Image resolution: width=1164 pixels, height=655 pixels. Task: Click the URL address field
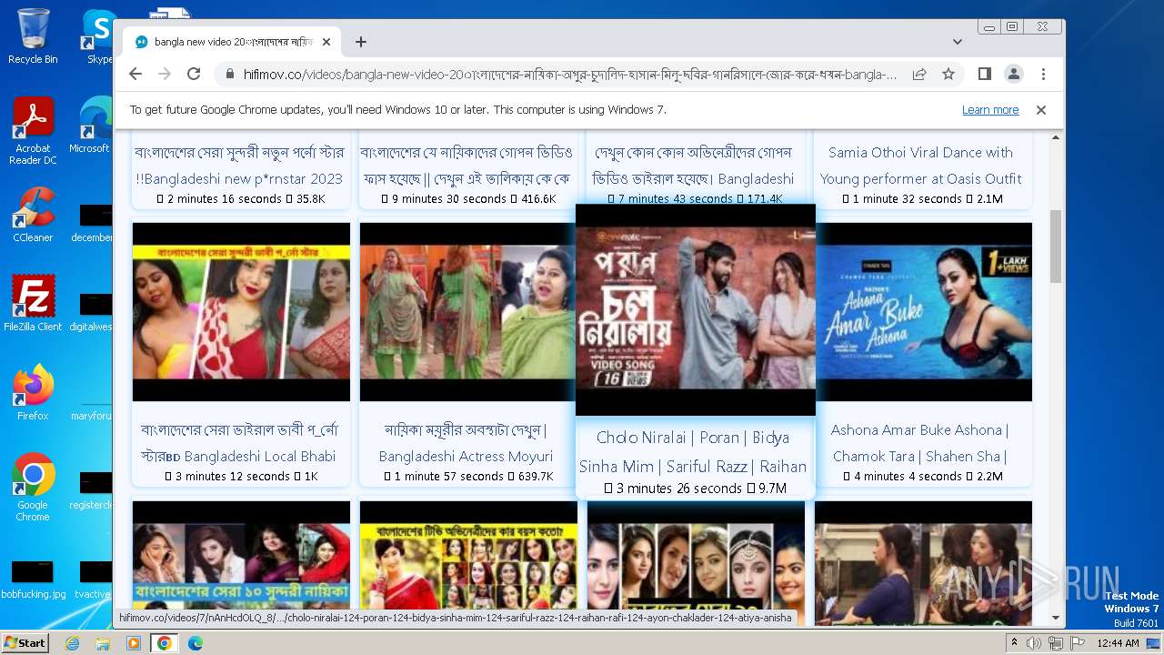(x=570, y=75)
